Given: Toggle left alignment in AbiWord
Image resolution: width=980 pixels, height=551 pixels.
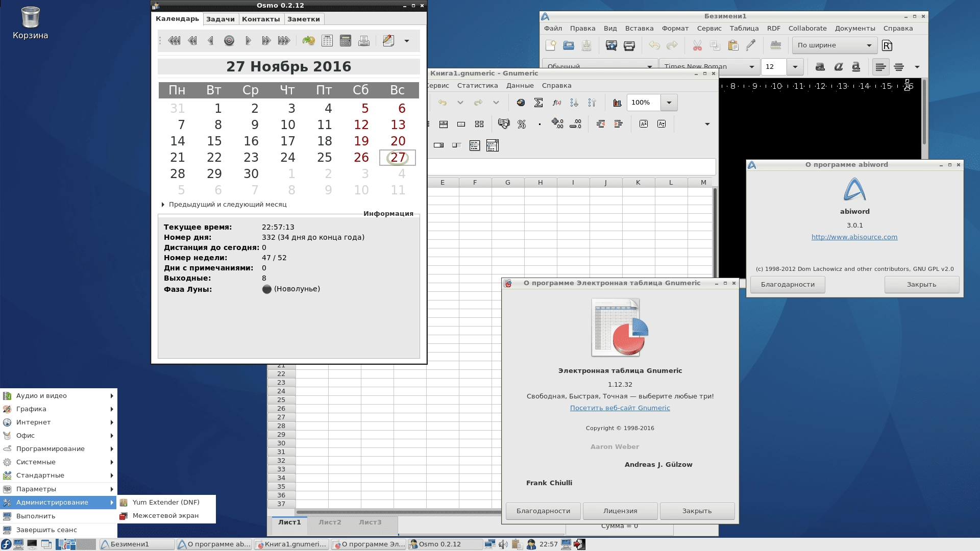Looking at the screenshot, I should pyautogui.click(x=881, y=67).
